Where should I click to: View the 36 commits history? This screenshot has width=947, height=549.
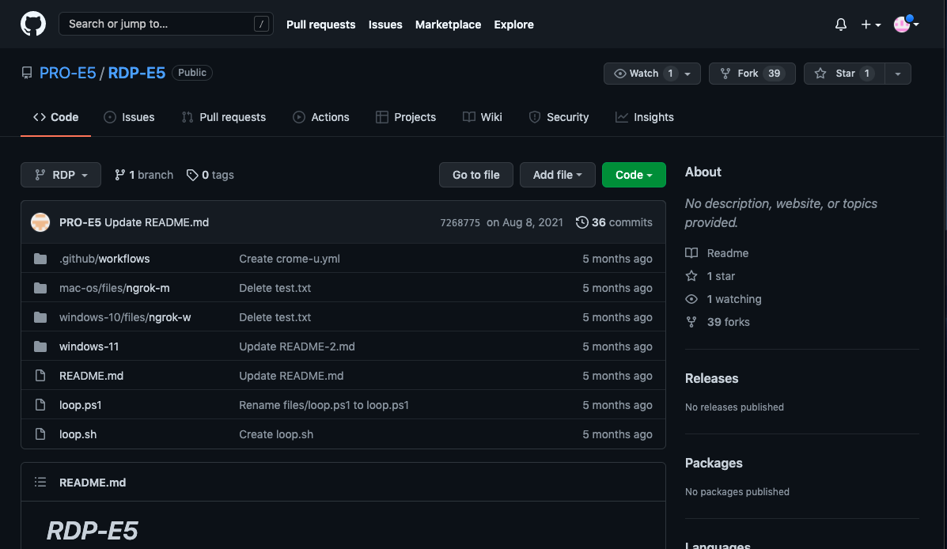click(x=614, y=222)
